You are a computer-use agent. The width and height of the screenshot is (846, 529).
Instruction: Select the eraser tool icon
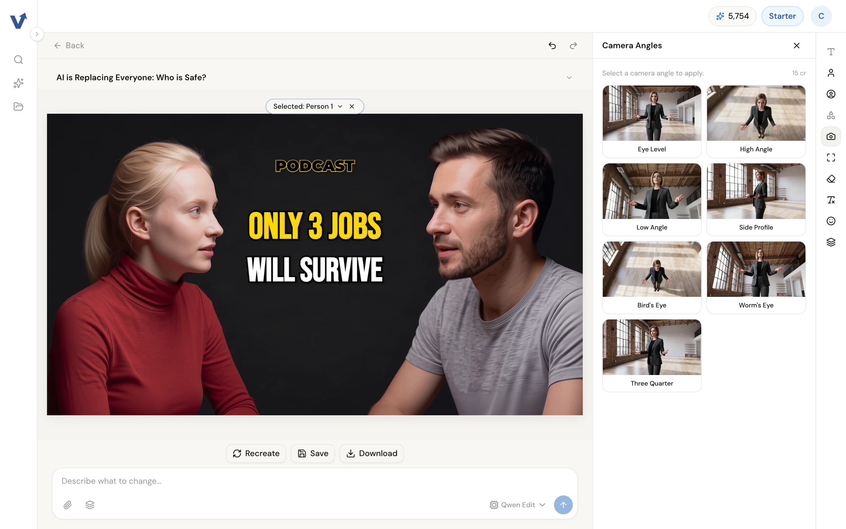[831, 179]
